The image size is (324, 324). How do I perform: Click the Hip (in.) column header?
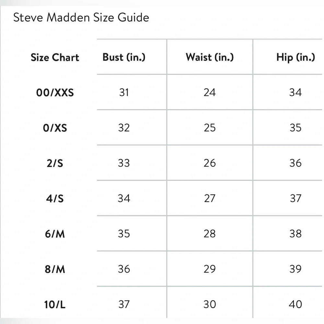click(x=295, y=57)
